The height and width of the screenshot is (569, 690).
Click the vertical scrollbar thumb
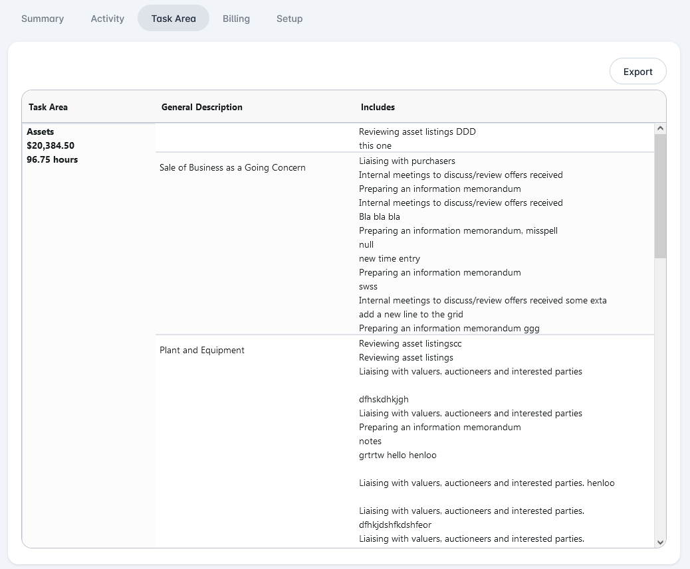click(x=660, y=196)
